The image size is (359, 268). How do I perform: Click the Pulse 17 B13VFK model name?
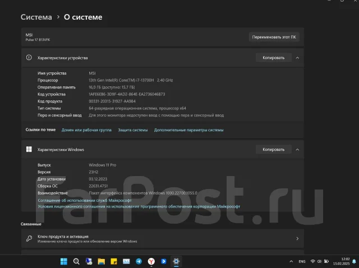38,40
